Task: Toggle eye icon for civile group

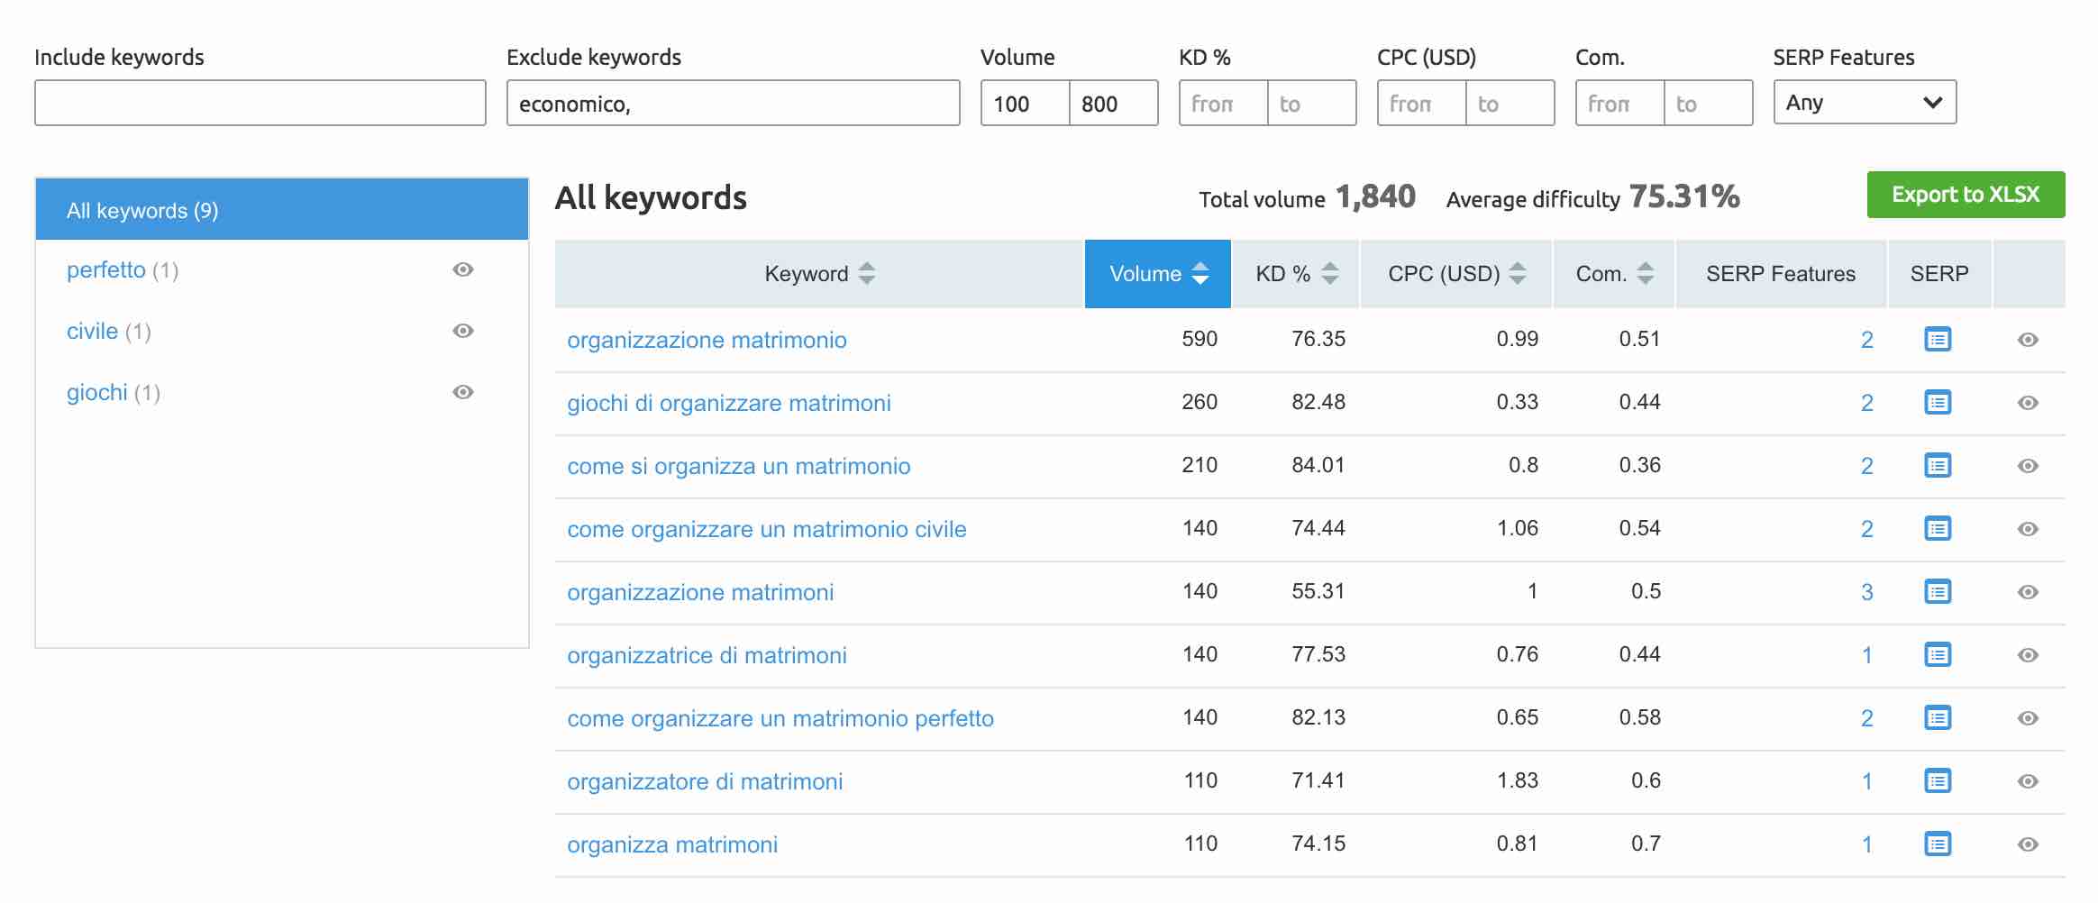Action: (x=463, y=331)
